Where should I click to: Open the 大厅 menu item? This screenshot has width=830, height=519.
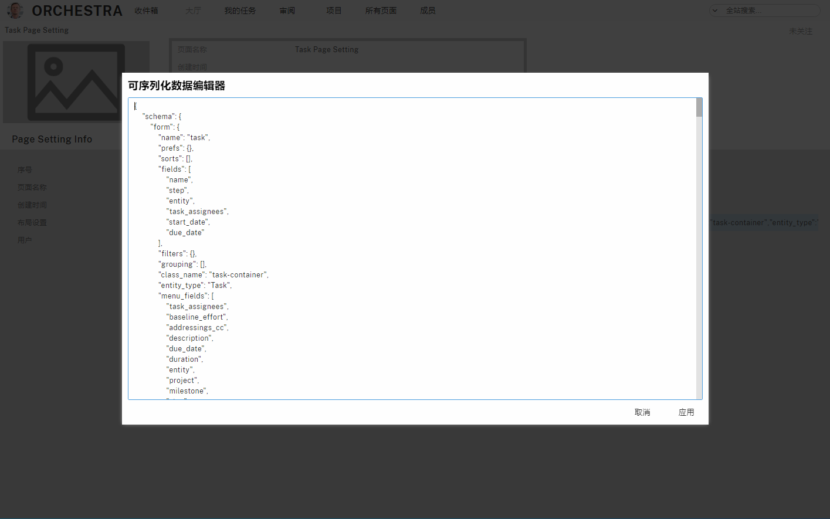[x=193, y=11]
